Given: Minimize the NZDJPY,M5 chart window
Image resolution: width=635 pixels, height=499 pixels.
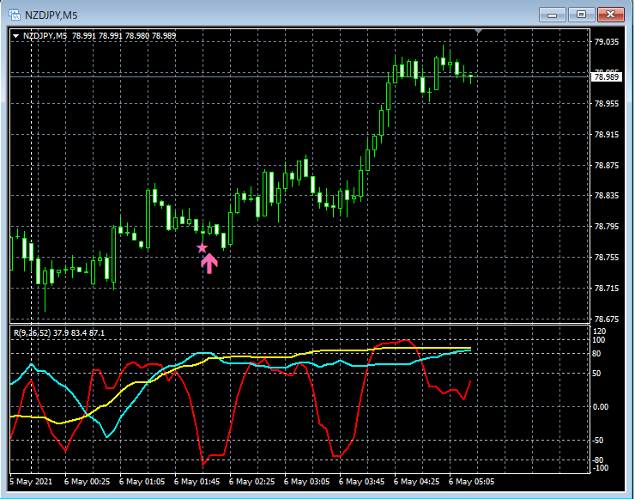Looking at the screenshot, I should coord(552,15).
